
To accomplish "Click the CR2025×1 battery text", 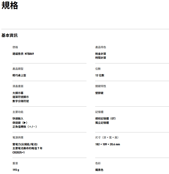I will point(18,152).
